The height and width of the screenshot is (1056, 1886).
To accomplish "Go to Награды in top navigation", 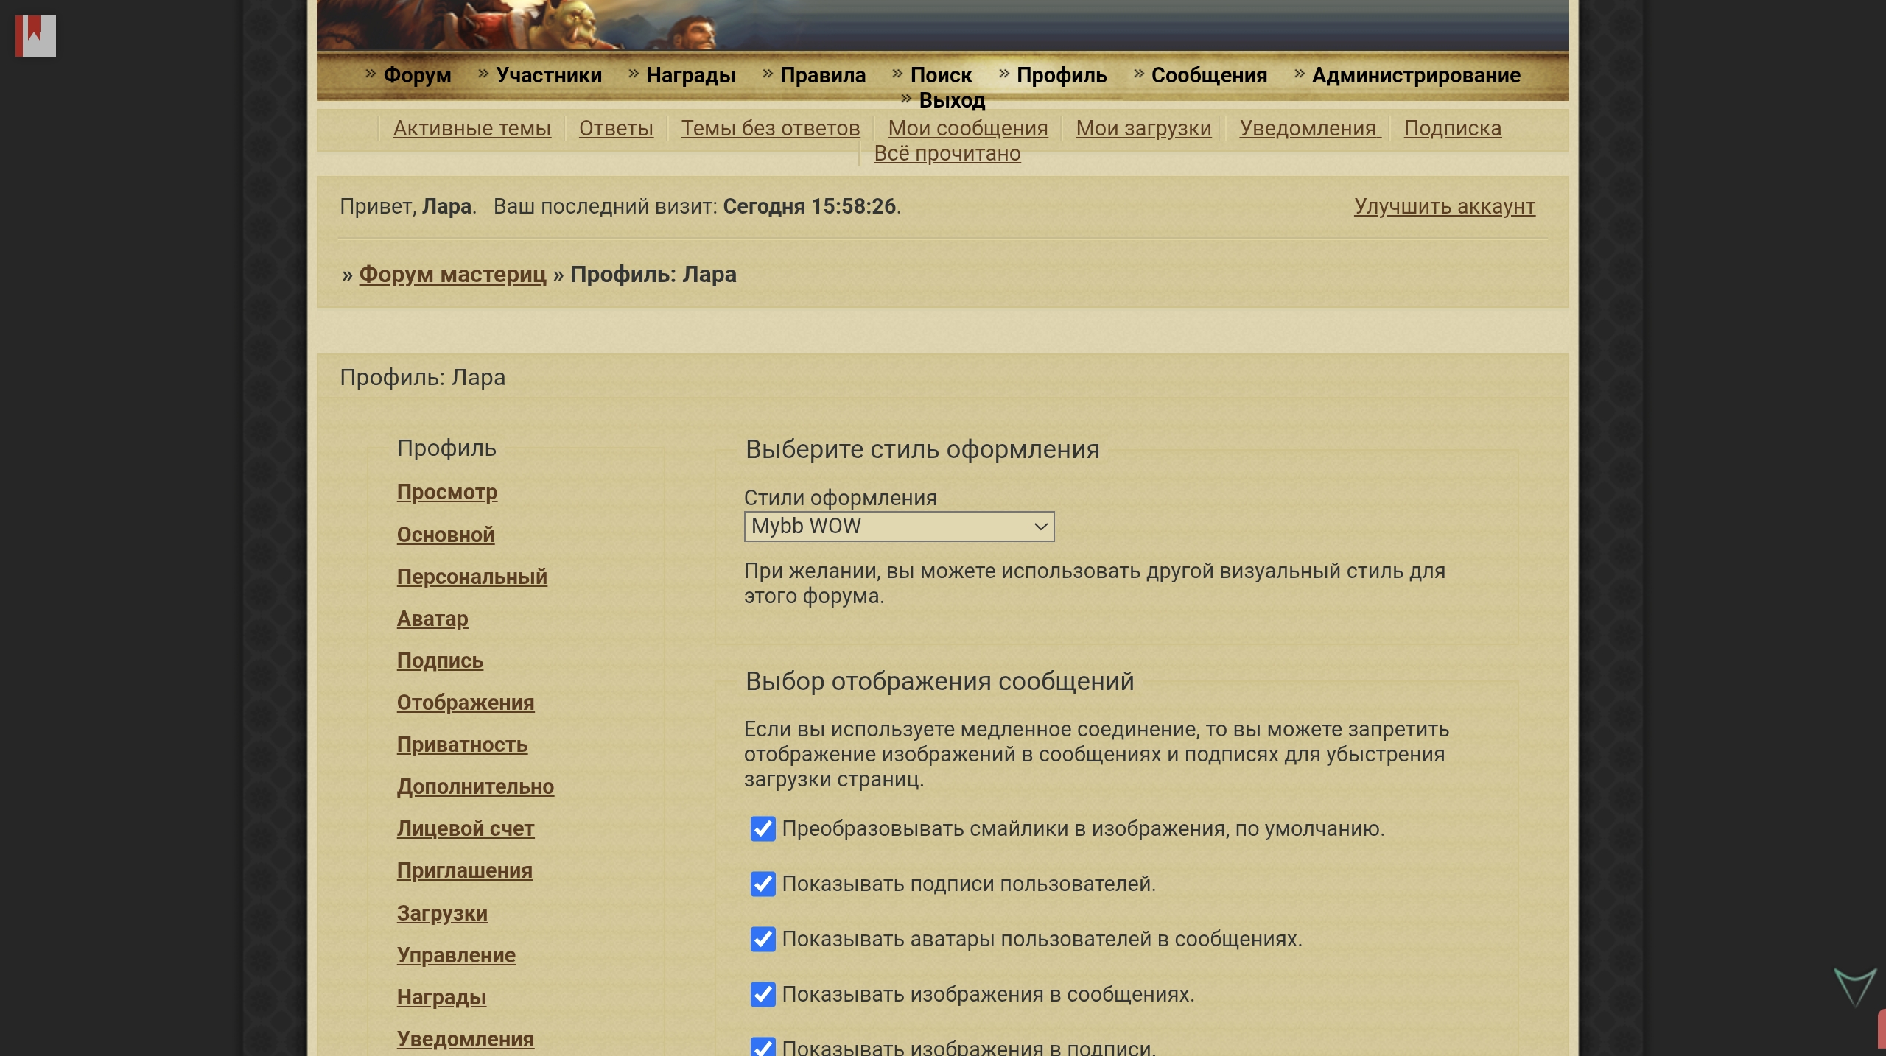I will 690,75.
